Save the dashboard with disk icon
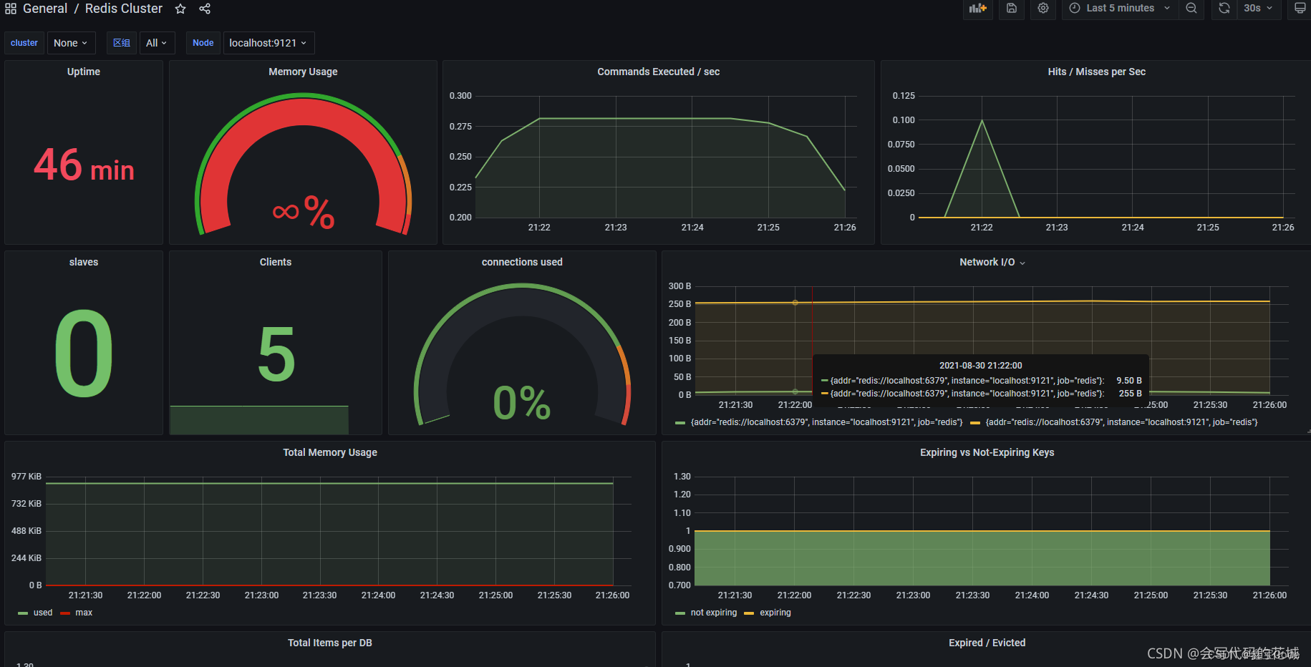 click(1011, 9)
